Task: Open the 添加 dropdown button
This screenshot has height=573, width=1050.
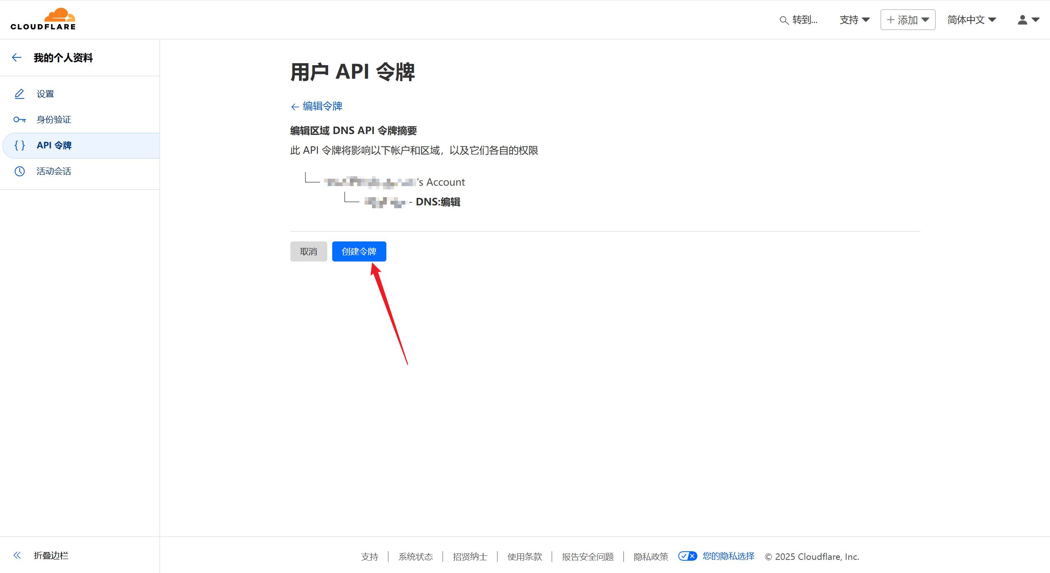Action: [908, 20]
